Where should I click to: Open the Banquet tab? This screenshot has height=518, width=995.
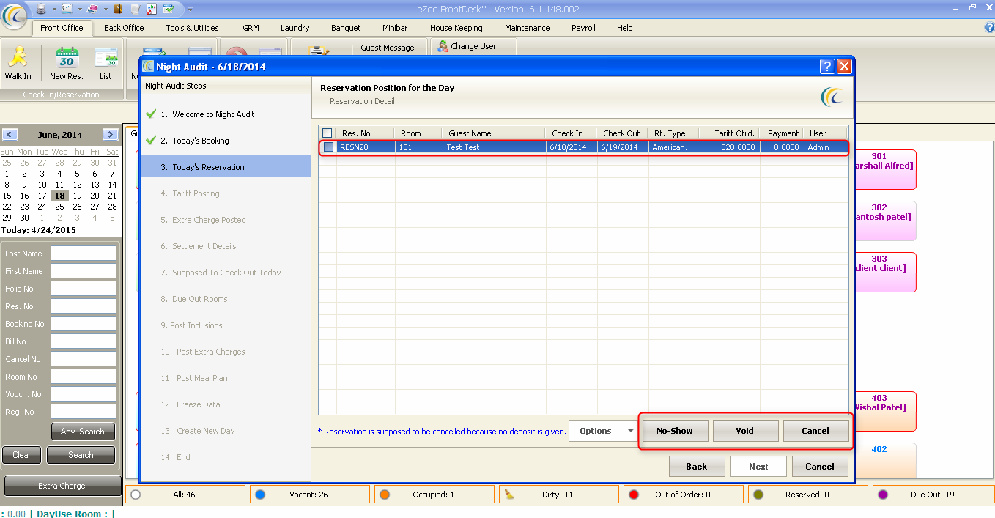(346, 28)
